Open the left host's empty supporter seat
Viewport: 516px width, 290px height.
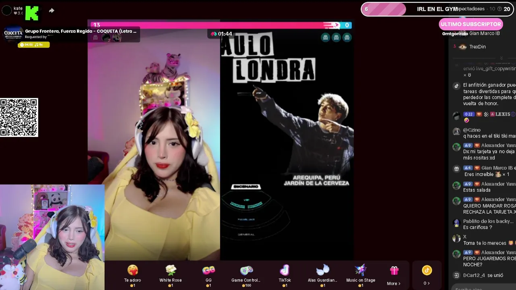point(96,37)
